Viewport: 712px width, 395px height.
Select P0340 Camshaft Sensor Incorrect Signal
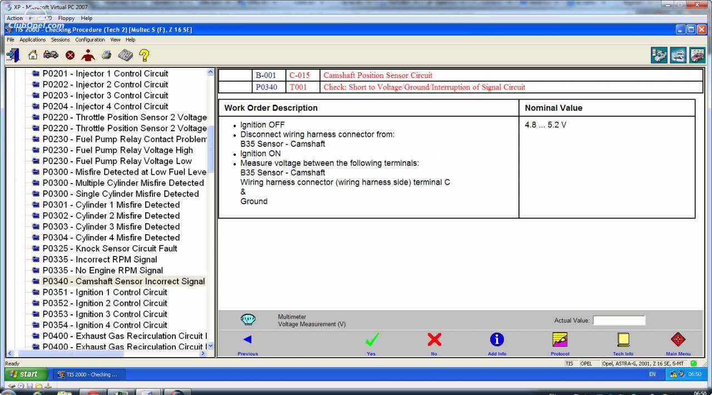[123, 282]
